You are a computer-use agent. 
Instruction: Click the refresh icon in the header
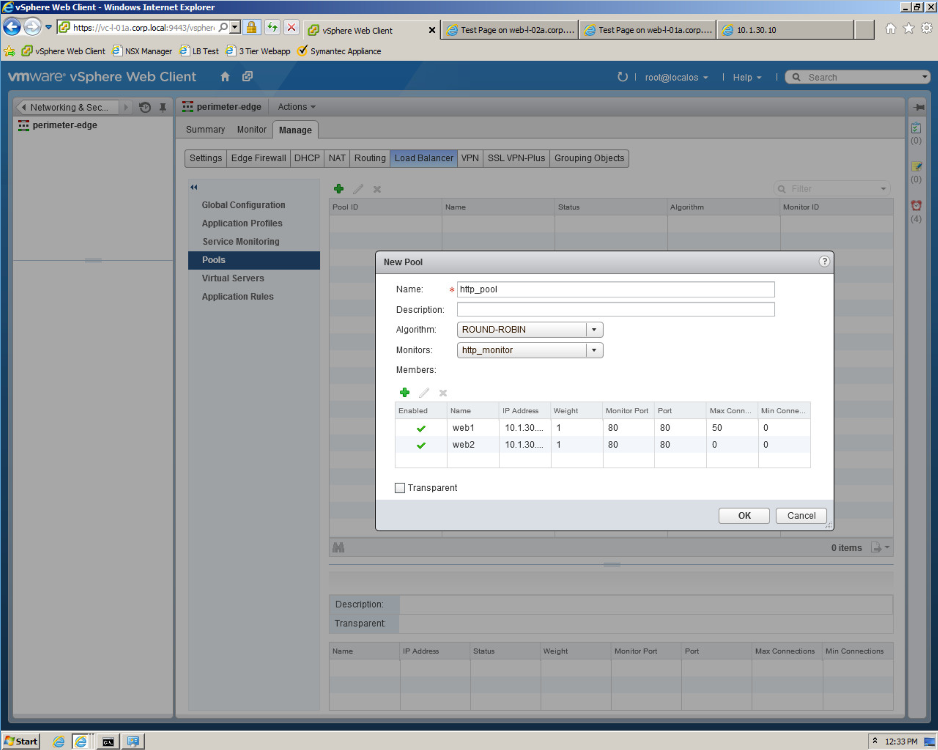[x=622, y=77]
